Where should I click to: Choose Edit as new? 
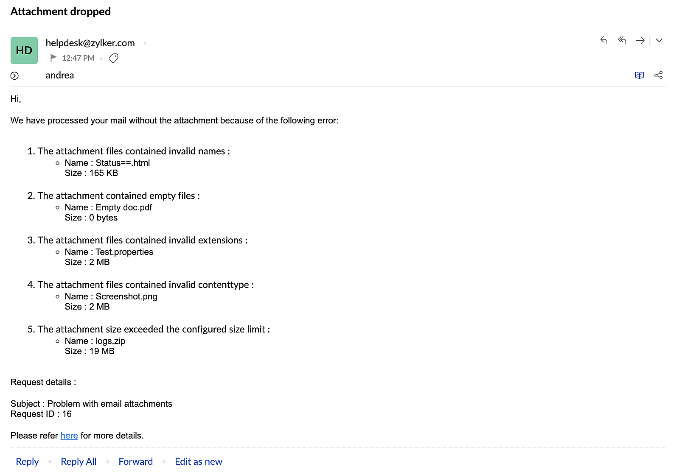[198, 461]
